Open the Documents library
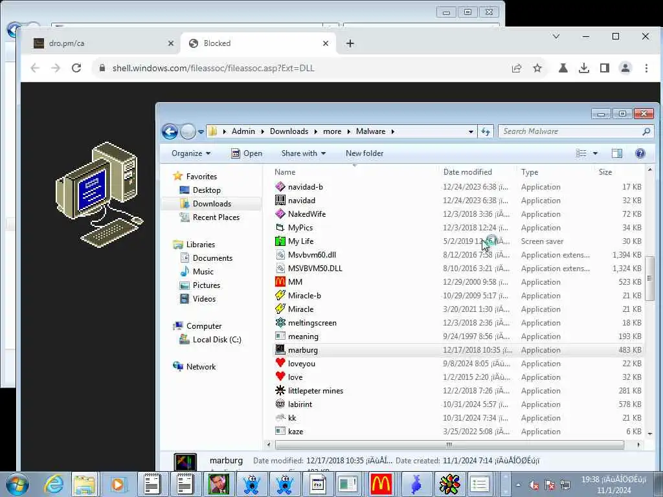Viewport: 663px width, 497px height. (212, 258)
